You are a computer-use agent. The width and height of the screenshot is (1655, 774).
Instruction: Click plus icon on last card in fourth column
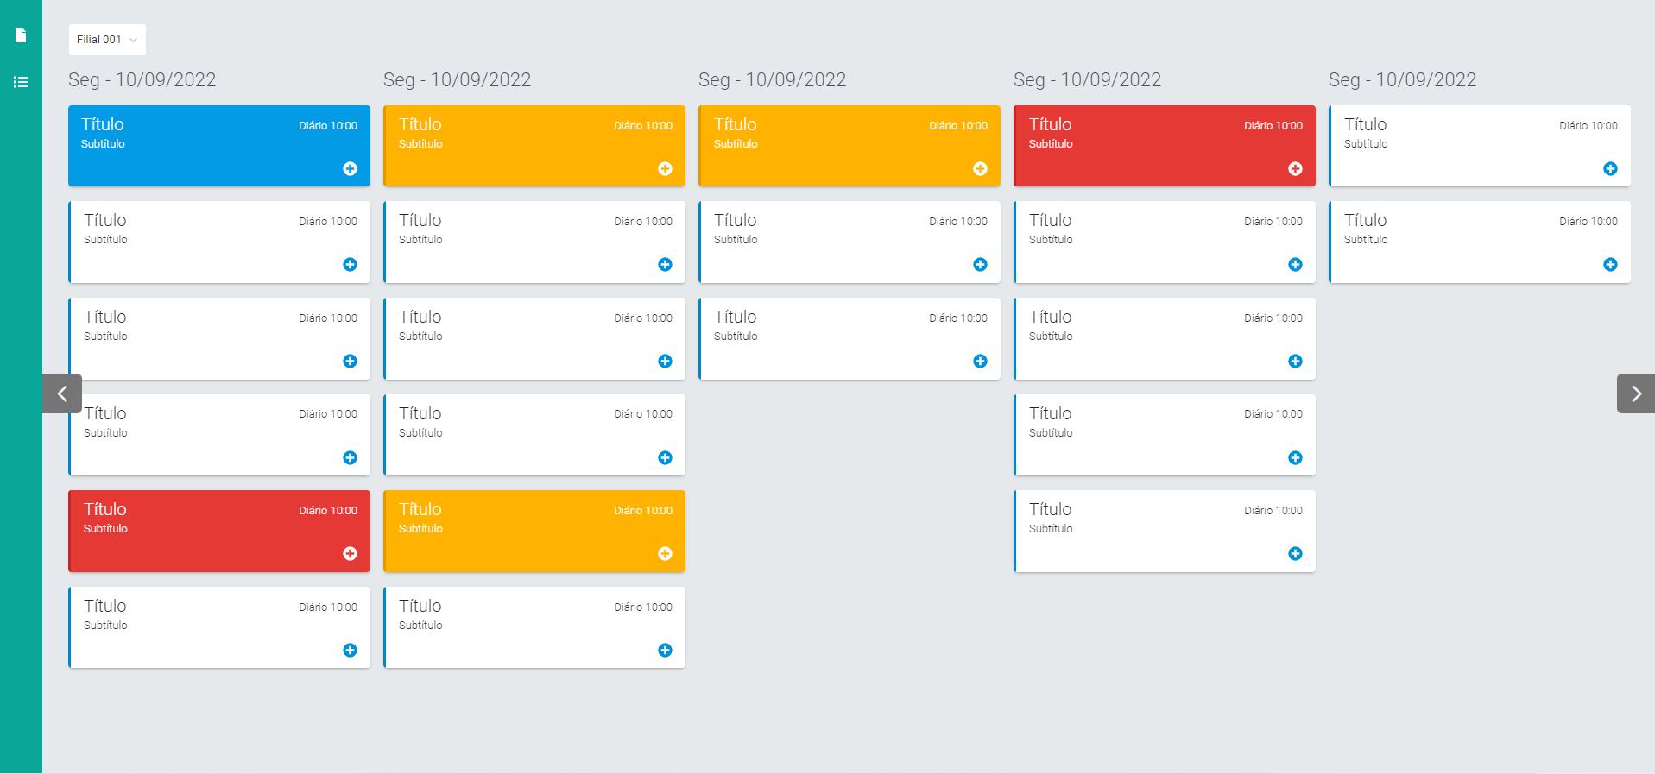point(1295,554)
